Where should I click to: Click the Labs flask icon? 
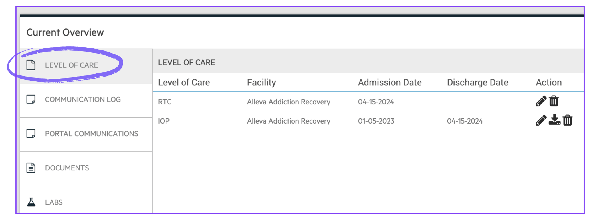click(x=31, y=202)
